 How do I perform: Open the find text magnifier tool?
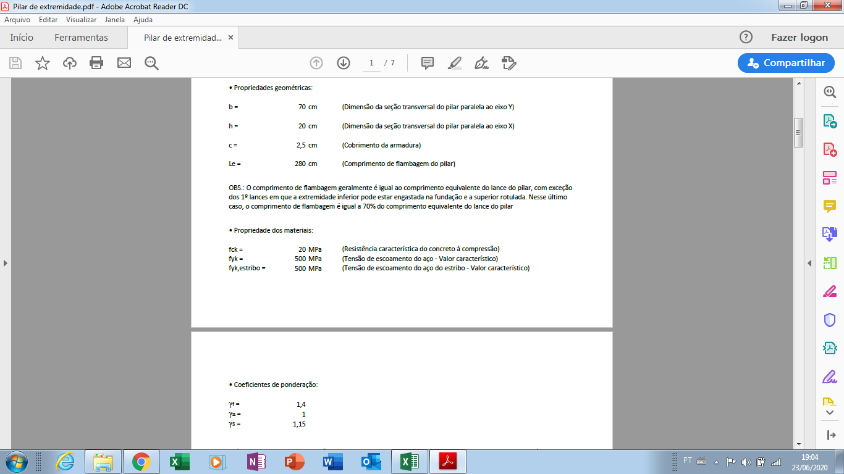click(151, 63)
